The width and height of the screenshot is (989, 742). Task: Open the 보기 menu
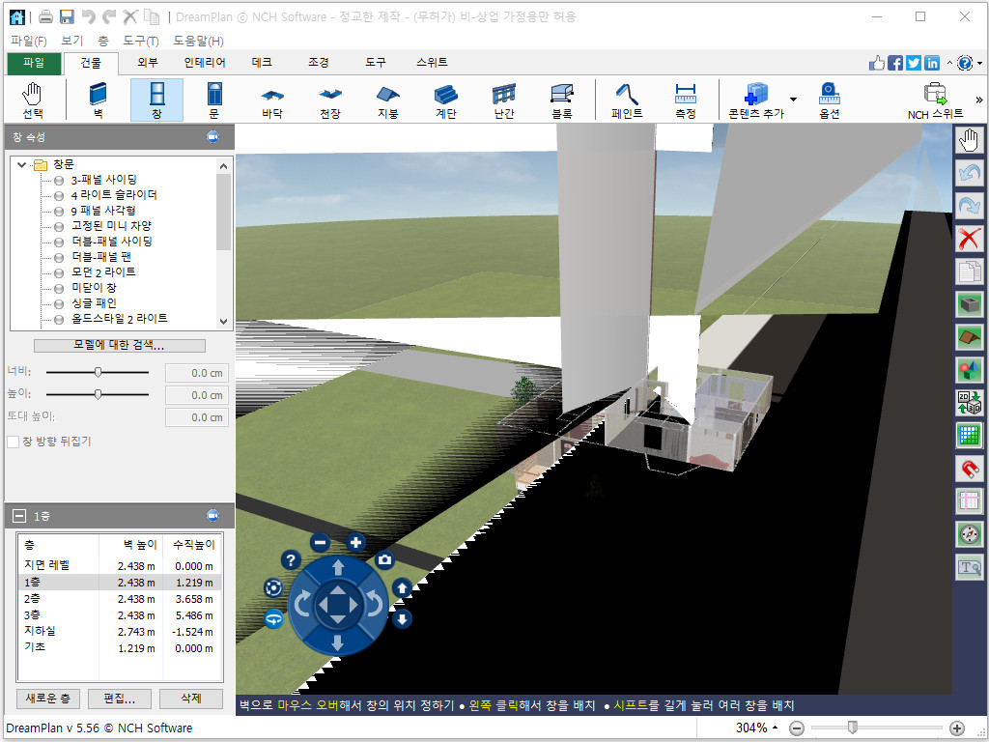click(x=71, y=41)
